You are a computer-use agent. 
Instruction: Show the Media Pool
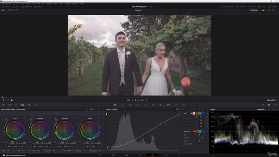pyautogui.click(x=27, y=7)
